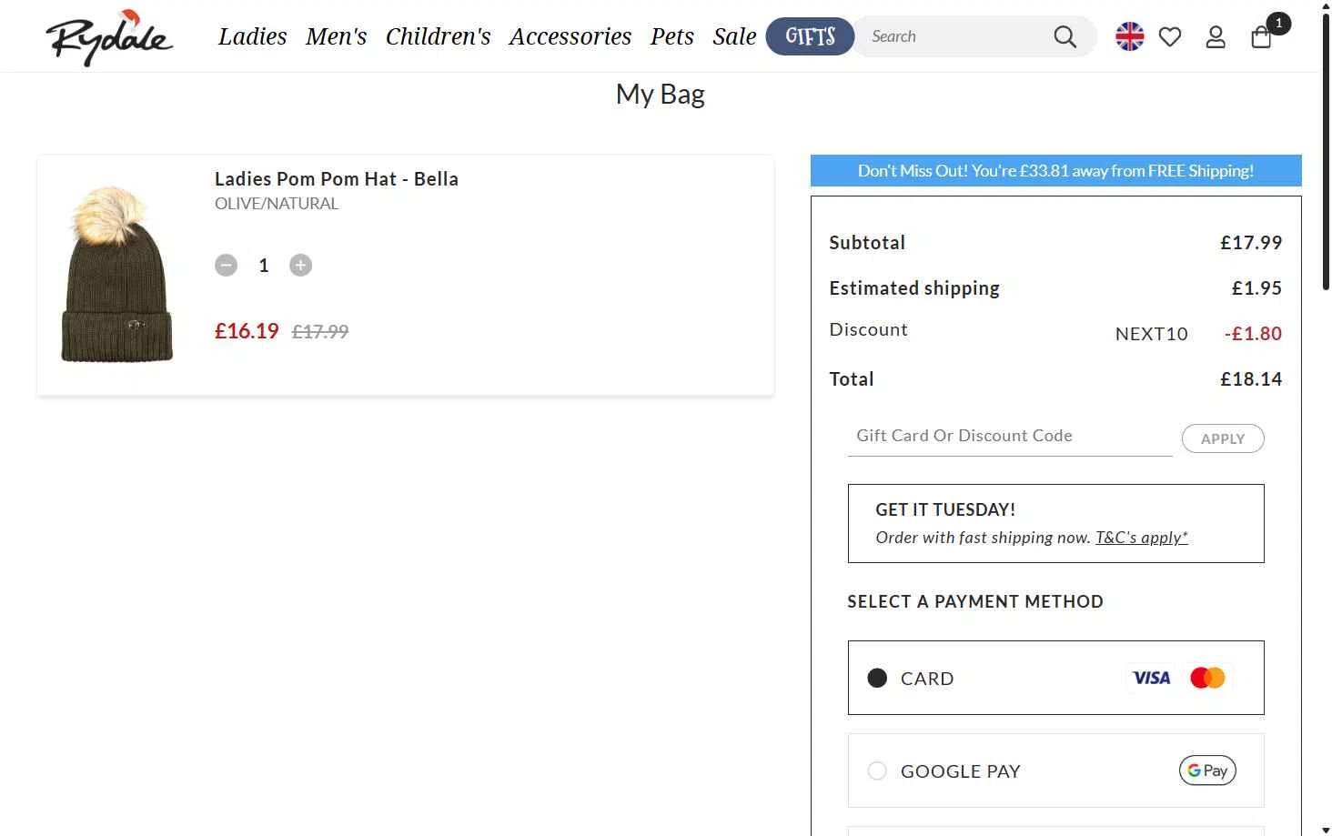Open the Sale menu

coord(734,36)
